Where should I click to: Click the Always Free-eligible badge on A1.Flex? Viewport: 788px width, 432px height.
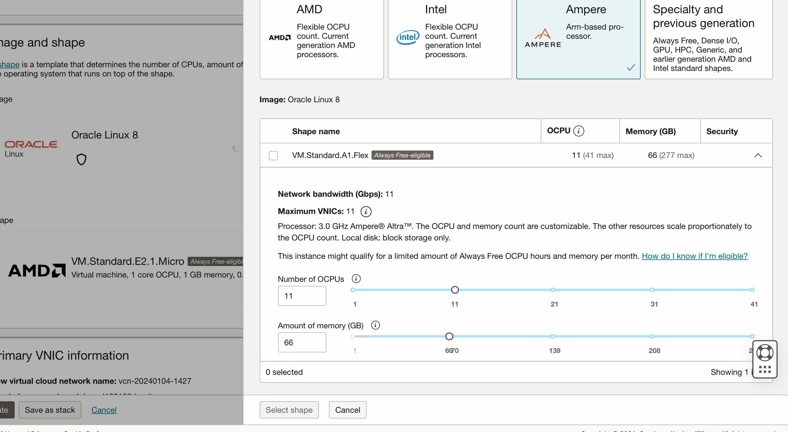click(402, 155)
